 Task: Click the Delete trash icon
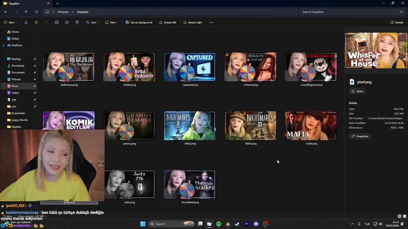pyautogui.click(x=77, y=22)
